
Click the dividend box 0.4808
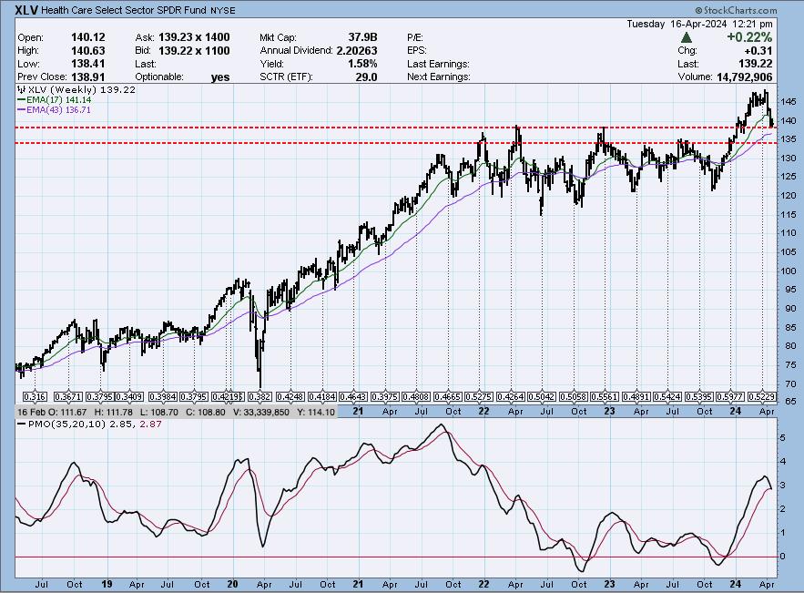[416, 396]
